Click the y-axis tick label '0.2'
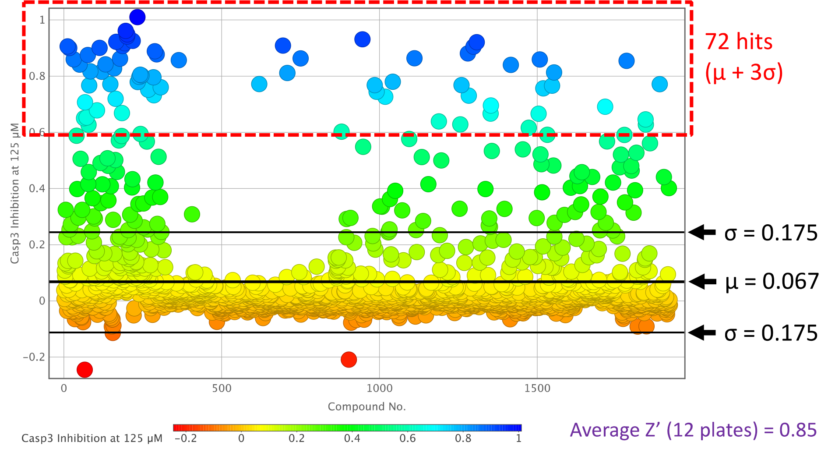Screen dimensions: 828x456 37,244
